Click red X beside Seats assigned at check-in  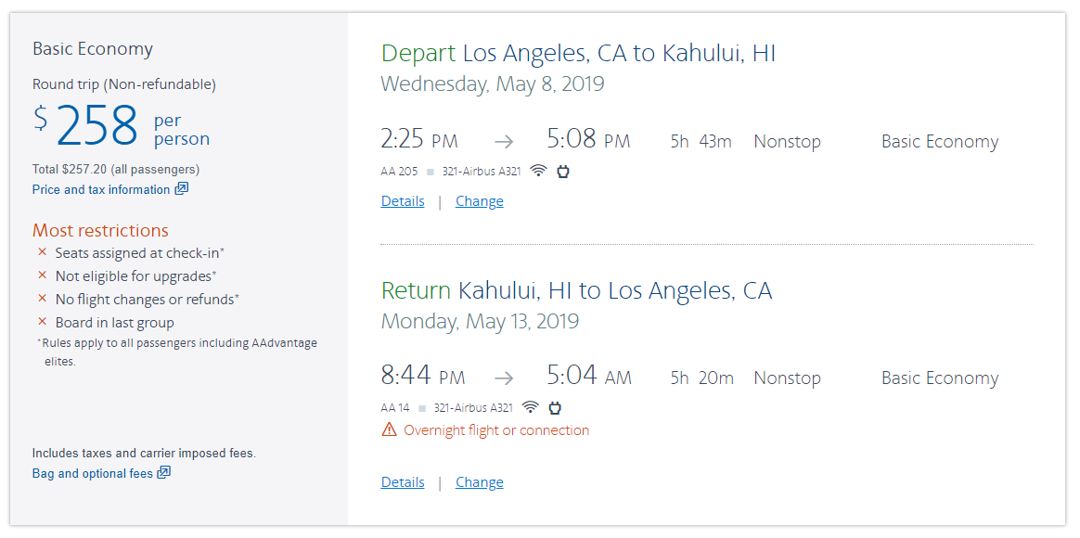(42, 252)
